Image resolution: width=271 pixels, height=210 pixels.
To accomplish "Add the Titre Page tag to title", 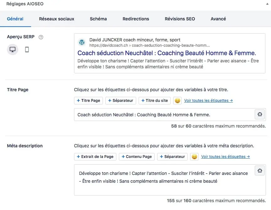I will click(88, 101).
